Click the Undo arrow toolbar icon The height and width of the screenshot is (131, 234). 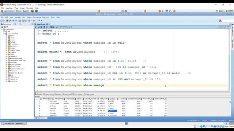[x=14, y=20]
